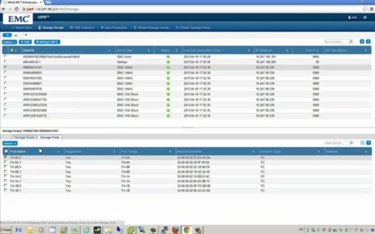This screenshot has width=375, height=234.
Task: Open Firefox from the taskbar
Action: [x=176, y=230]
